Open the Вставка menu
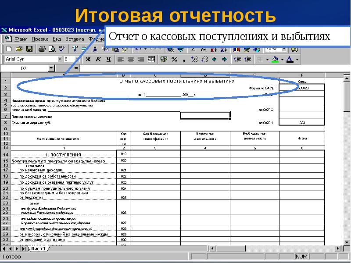Screen dimensions: 351x263 [73, 39]
